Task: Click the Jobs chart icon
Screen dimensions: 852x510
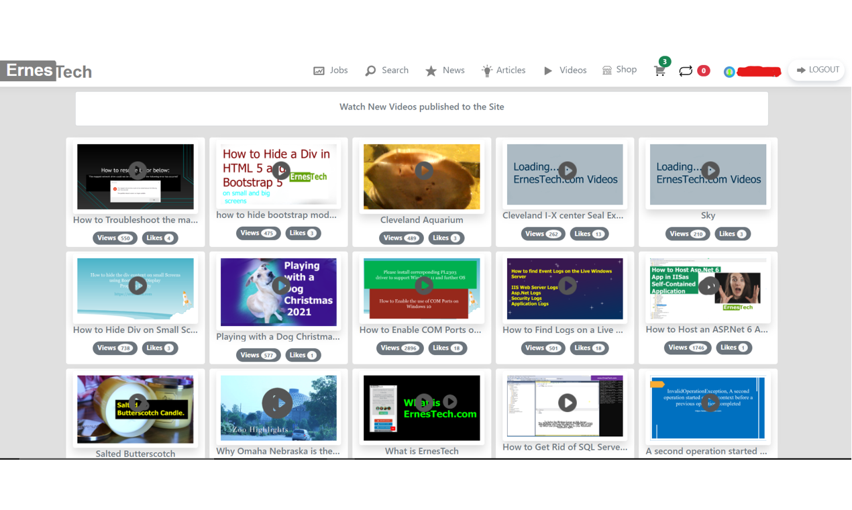Action: coord(319,70)
